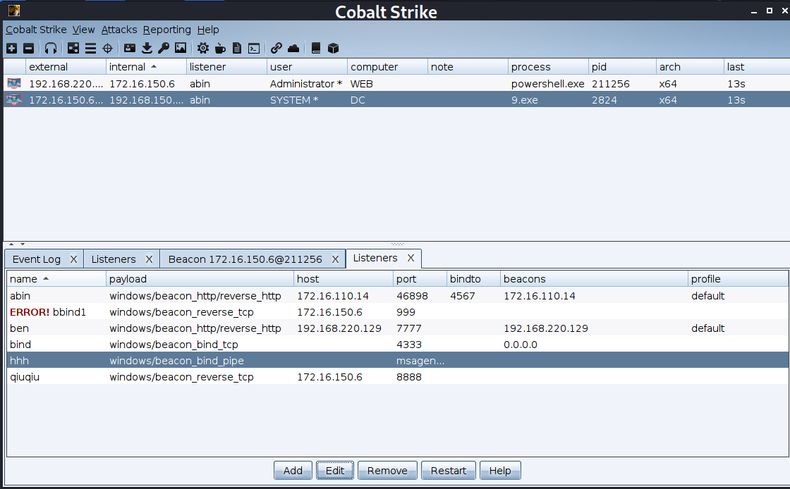Screen dimensions: 790x489
Task: Click the Add listener button
Action: [x=293, y=471]
